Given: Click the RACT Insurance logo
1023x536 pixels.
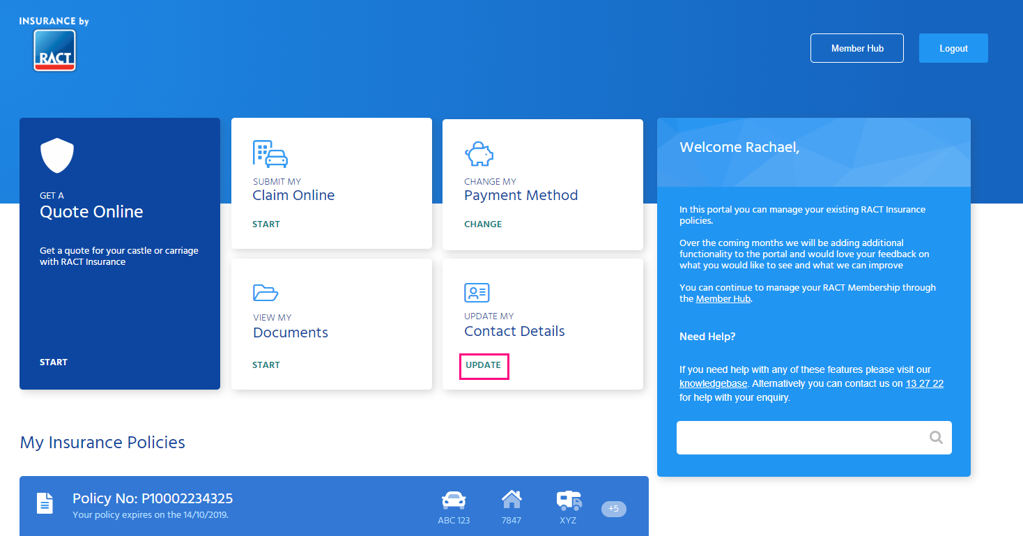Looking at the screenshot, I should (x=54, y=44).
